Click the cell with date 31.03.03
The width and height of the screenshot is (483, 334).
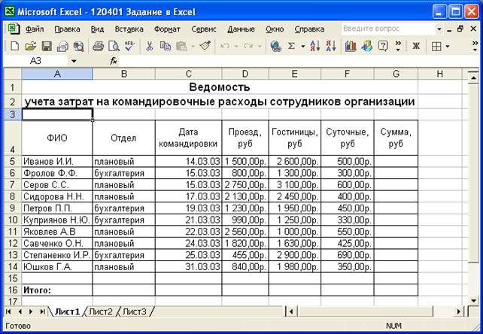pyautogui.click(x=188, y=266)
